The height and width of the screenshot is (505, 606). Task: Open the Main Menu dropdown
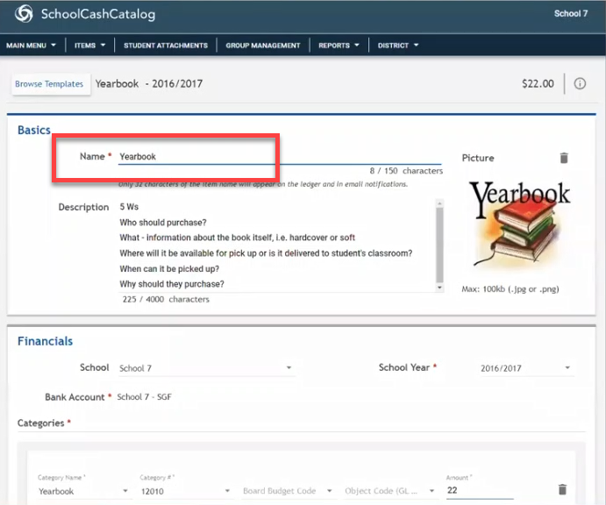tap(31, 46)
